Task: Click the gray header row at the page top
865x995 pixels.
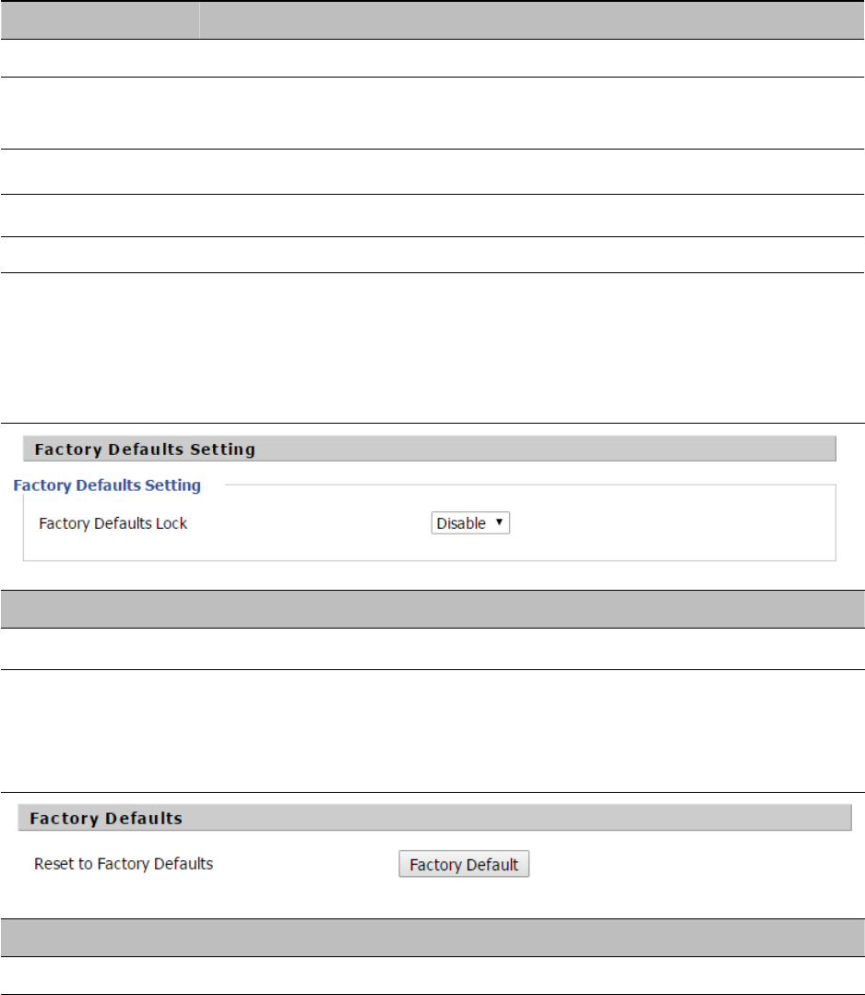Action: point(432,19)
